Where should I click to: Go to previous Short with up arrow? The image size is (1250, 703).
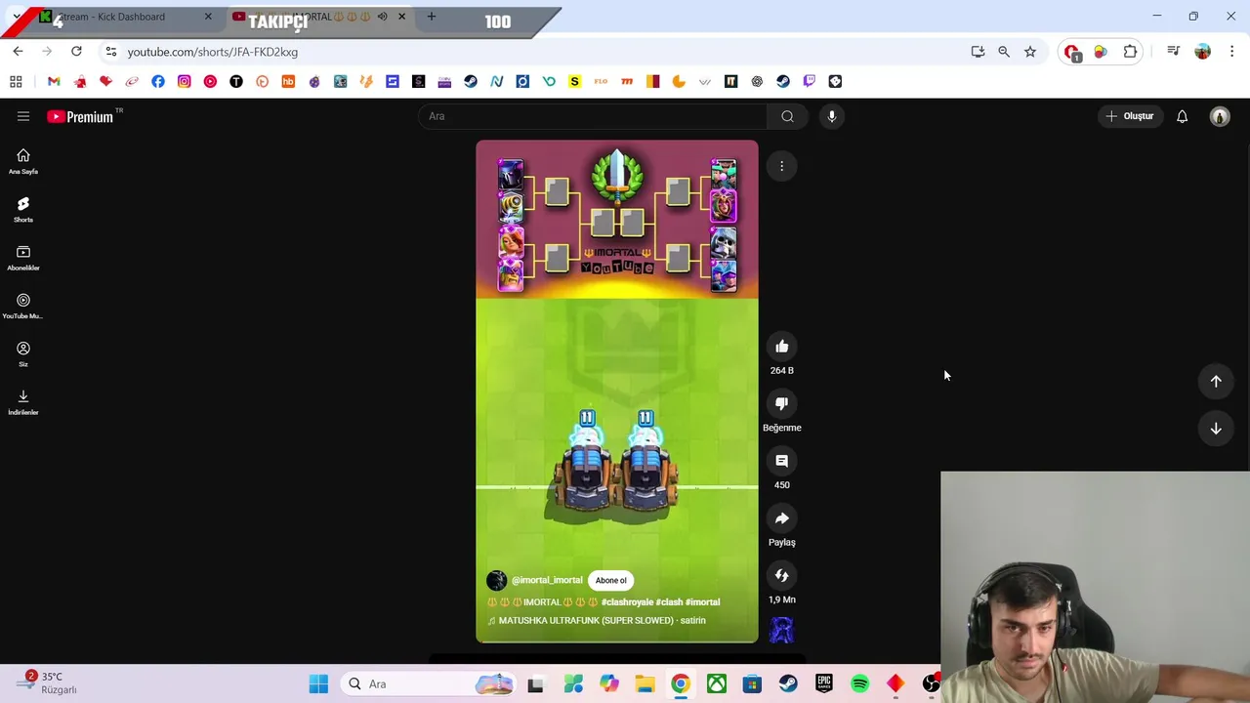(x=1216, y=381)
